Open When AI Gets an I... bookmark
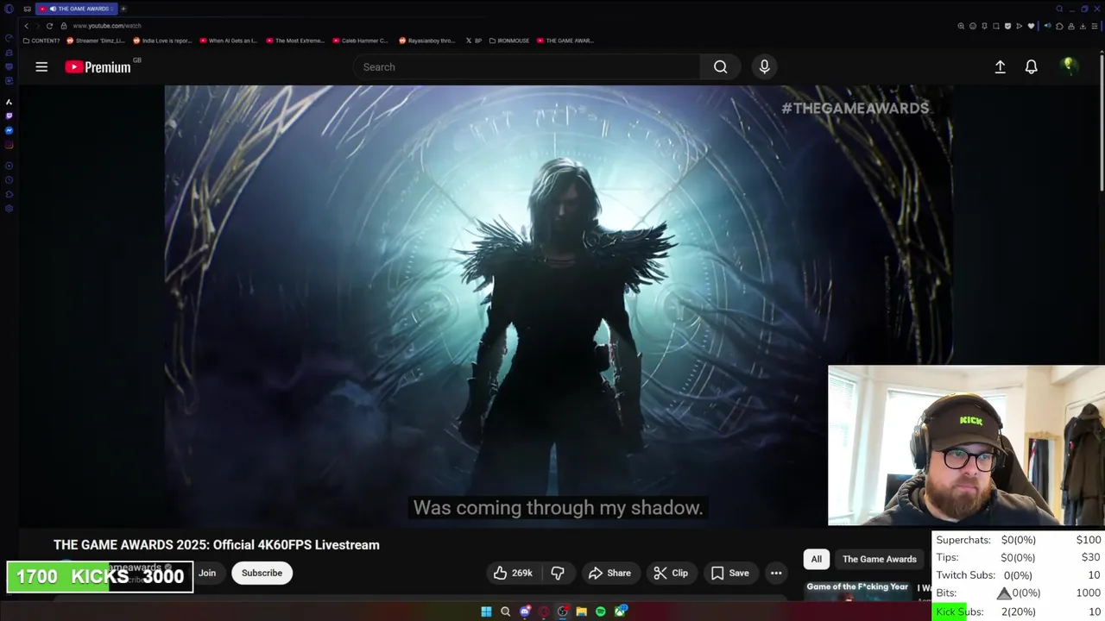The image size is (1105, 621). (229, 41)
